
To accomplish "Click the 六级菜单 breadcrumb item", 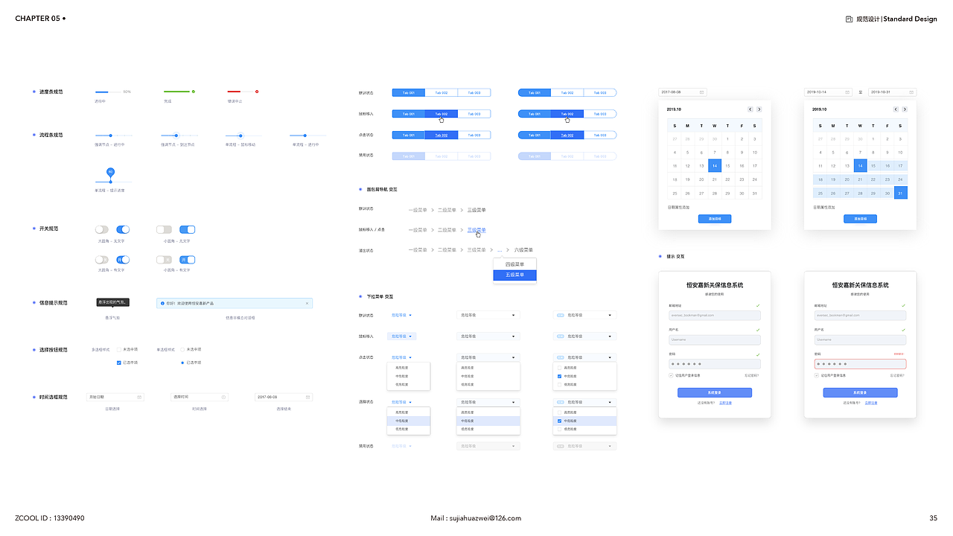I will pos(523,250).
